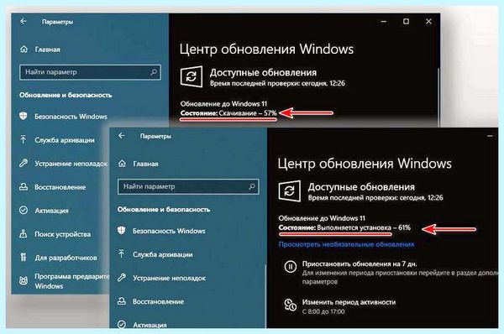Click update refresh icon in front window
This screenshot has height=334, width=504.
(x=289, y=191)
